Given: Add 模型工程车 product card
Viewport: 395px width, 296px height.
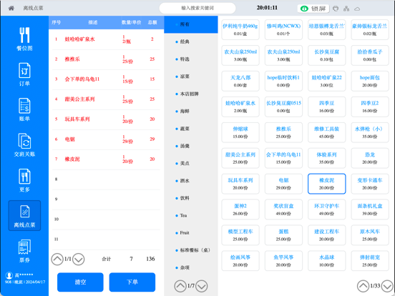Looking at the screenshot, I should 240,235.
